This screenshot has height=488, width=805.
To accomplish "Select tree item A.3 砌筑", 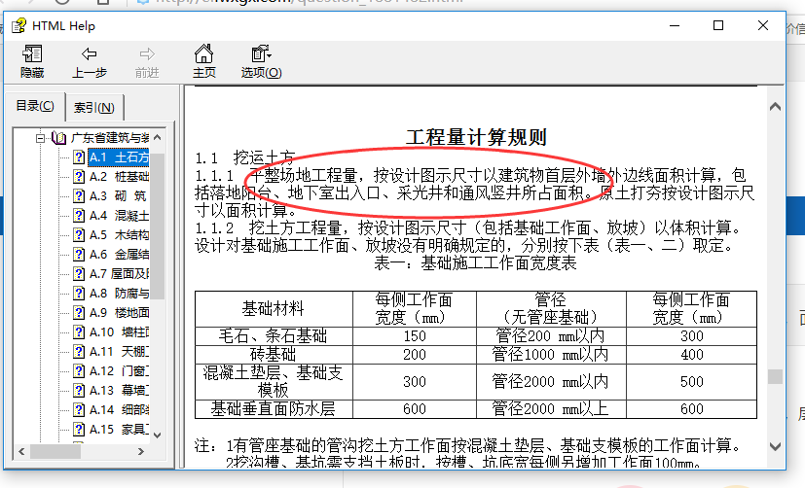I will pos(118,195).
